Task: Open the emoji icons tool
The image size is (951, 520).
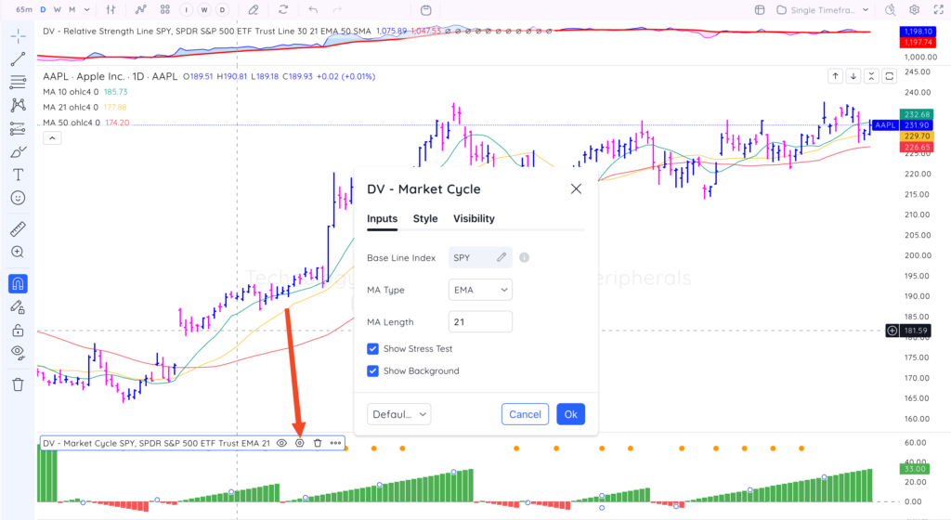Action: click(x=18, y=198)
